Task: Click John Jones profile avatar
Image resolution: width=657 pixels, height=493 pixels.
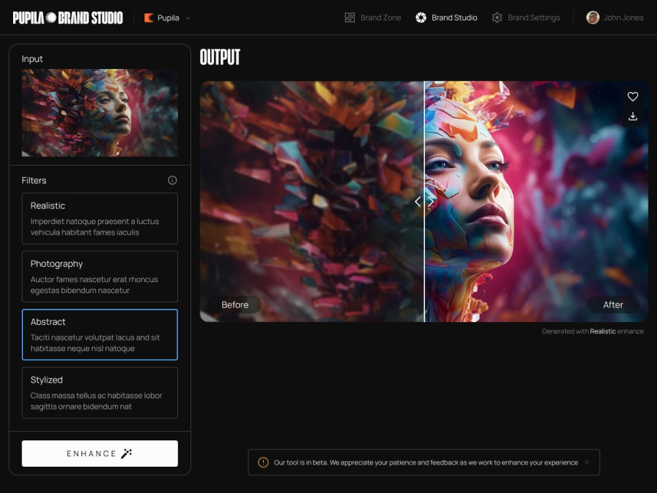Action: 593,18
